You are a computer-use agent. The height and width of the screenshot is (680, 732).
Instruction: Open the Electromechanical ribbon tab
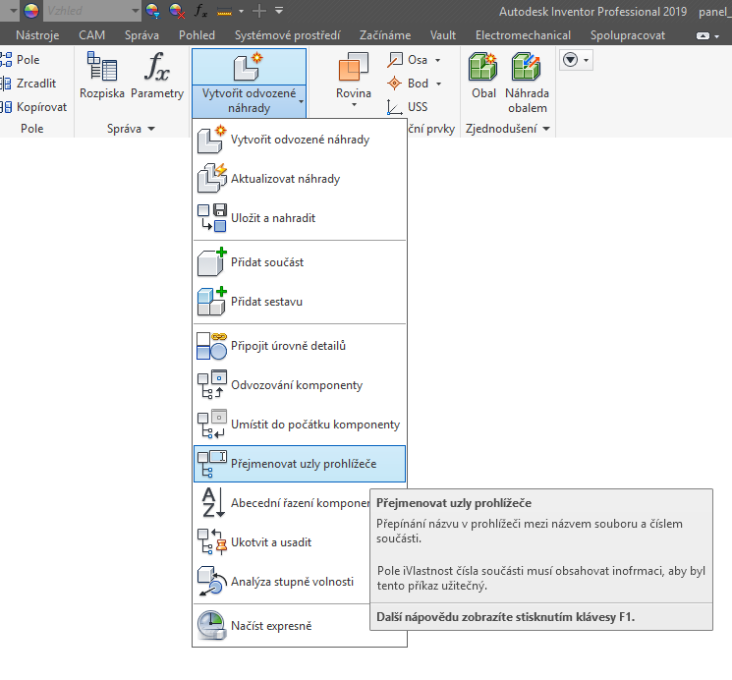[523, 35]
